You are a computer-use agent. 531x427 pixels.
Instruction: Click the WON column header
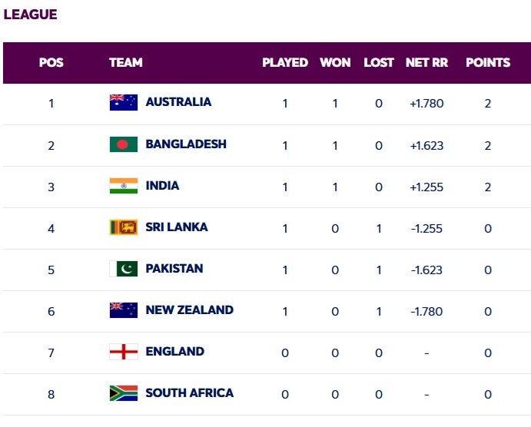[x=335, y=63]
